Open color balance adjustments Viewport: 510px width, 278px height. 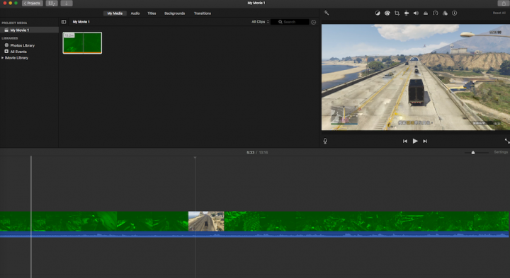click(x=378, y=13)
